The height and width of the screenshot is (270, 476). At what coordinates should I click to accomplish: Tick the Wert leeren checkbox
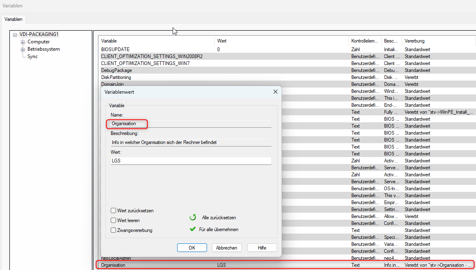tap(113, 220)
